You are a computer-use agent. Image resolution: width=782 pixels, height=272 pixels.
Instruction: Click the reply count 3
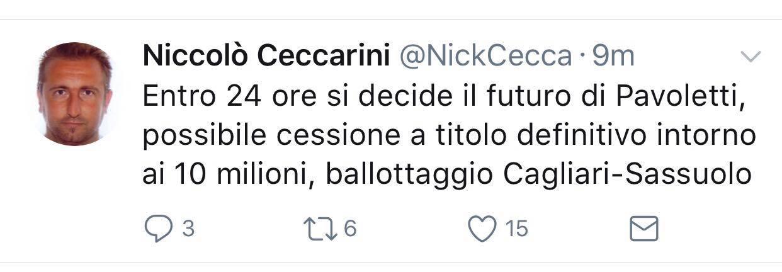tap(187, 229)
